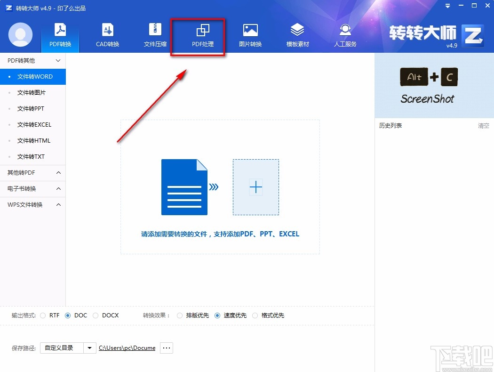Choose DOCX output format radio
This screenshot has width=494, height=372.
tap(96, 315)
